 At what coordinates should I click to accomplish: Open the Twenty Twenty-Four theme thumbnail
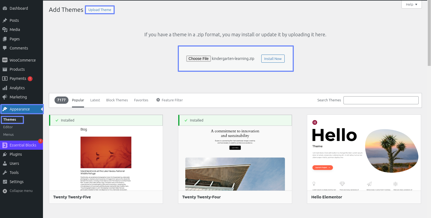pyautogui.click(x=235, y=158)
